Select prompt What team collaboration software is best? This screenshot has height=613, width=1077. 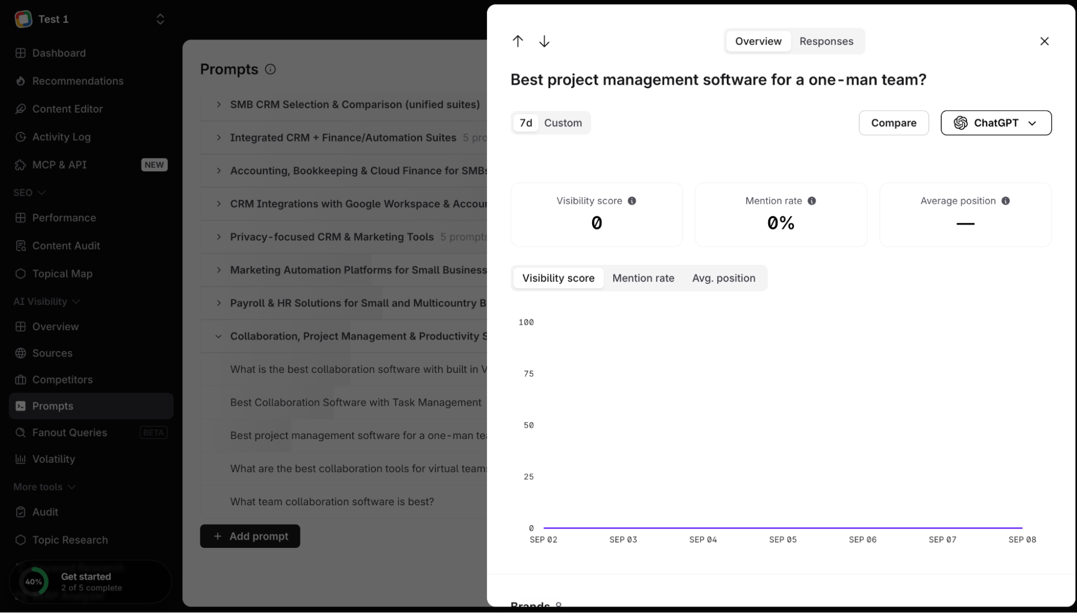click(x=332, y=502)
